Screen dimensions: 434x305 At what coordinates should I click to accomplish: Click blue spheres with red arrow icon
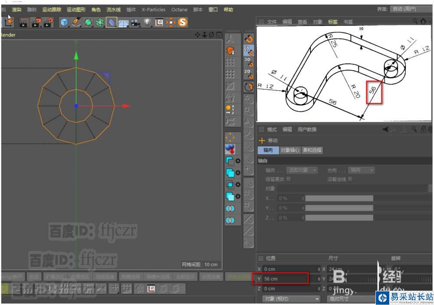pos(230,149)
